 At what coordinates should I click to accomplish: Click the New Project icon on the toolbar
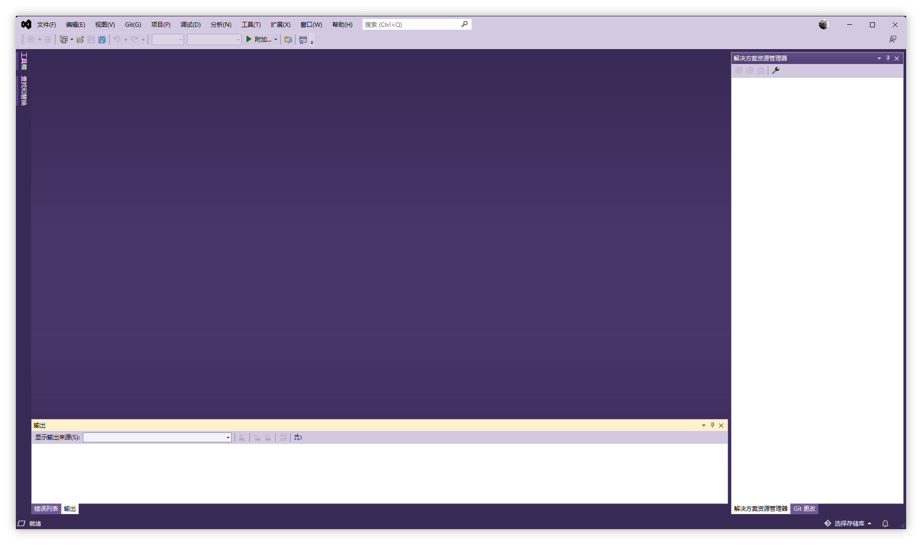(63, 40)
